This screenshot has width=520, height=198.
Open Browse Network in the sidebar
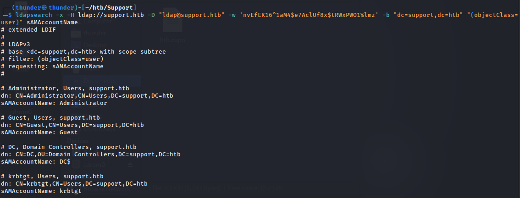click(106, 190)
